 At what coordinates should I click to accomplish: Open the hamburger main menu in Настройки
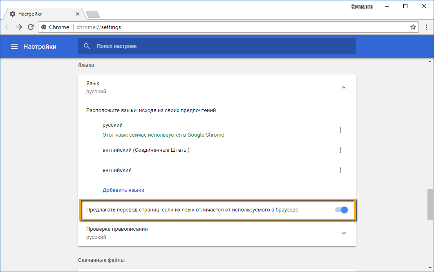tap(14, 46)
